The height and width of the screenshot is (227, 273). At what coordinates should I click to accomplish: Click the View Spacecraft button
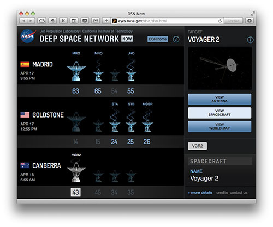point(219,113)
